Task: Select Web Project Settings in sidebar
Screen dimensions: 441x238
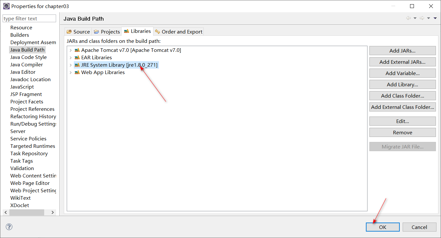Action: [x=33, y=191]
